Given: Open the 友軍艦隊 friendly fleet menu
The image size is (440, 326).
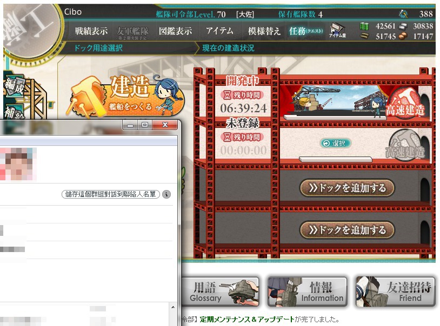Looking at the screenshot, I should 132,31.
